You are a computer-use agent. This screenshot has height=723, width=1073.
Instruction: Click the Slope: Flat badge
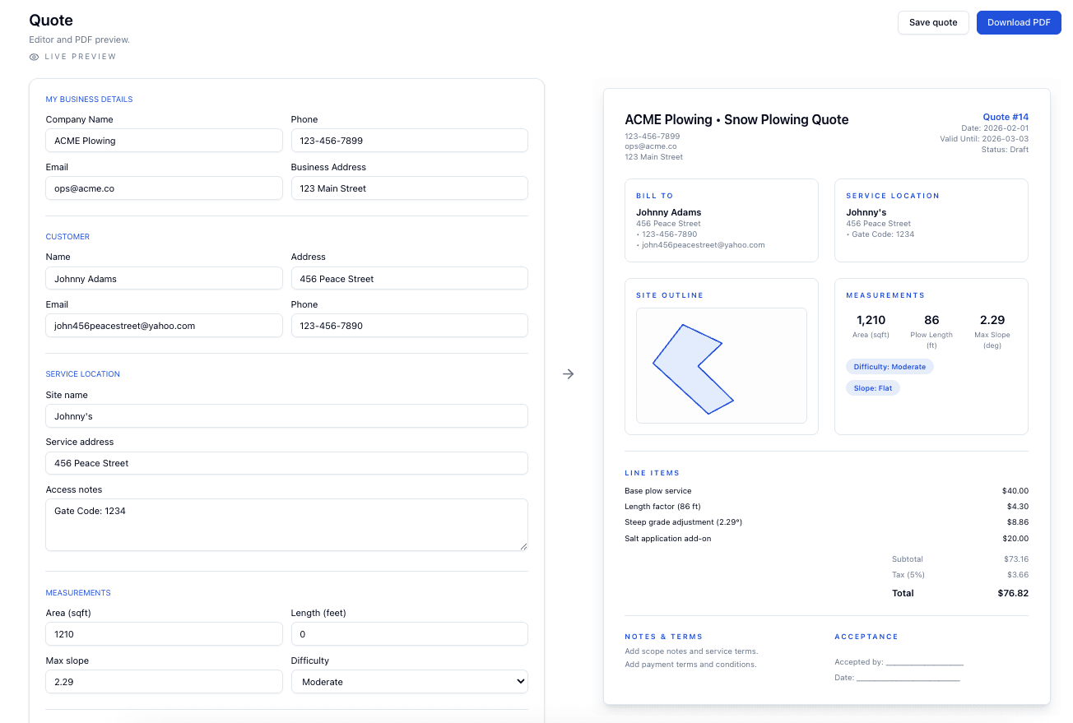pos(872,387)
